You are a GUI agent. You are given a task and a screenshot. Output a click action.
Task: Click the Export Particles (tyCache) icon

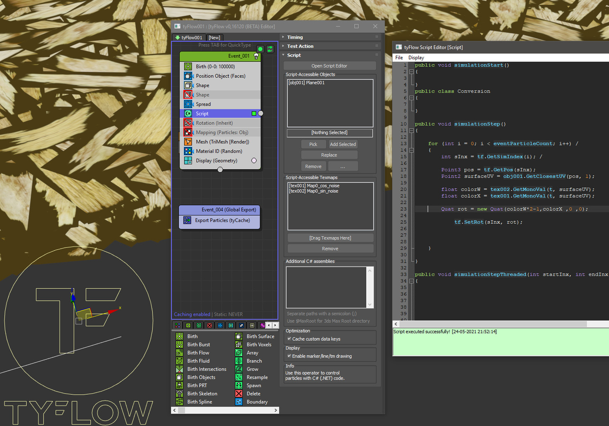tap(187, 220)
